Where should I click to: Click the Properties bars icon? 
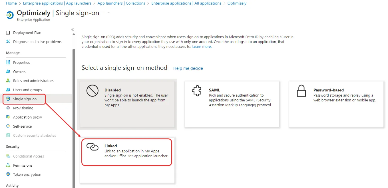pos(8,62)
